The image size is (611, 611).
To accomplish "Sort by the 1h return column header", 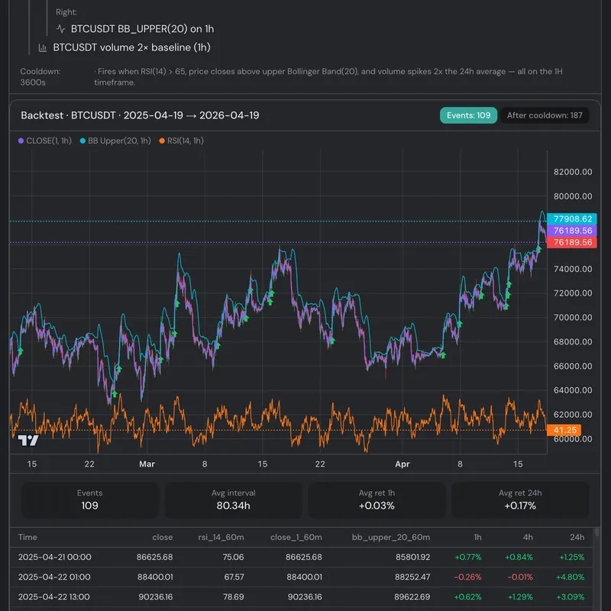I will click(478, 537).
